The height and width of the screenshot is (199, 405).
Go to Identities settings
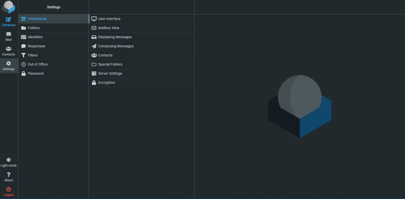35,37
